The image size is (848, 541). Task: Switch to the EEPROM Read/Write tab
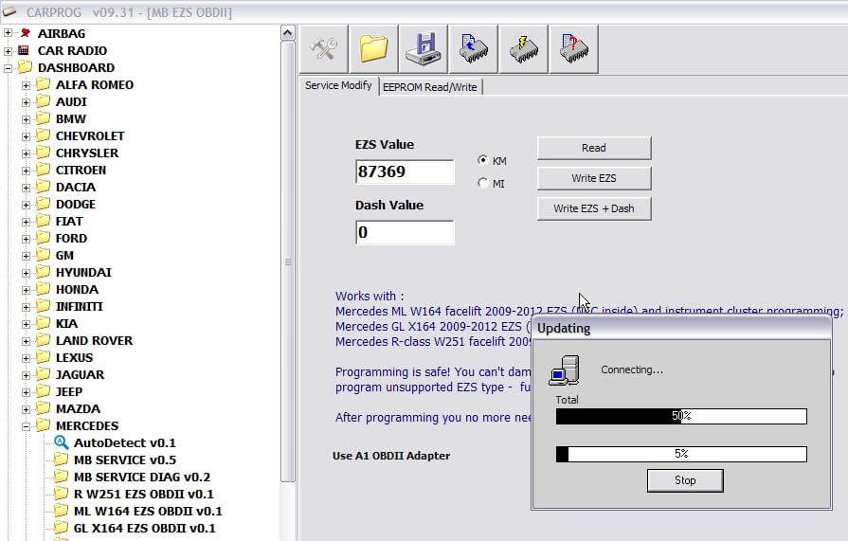430,87
